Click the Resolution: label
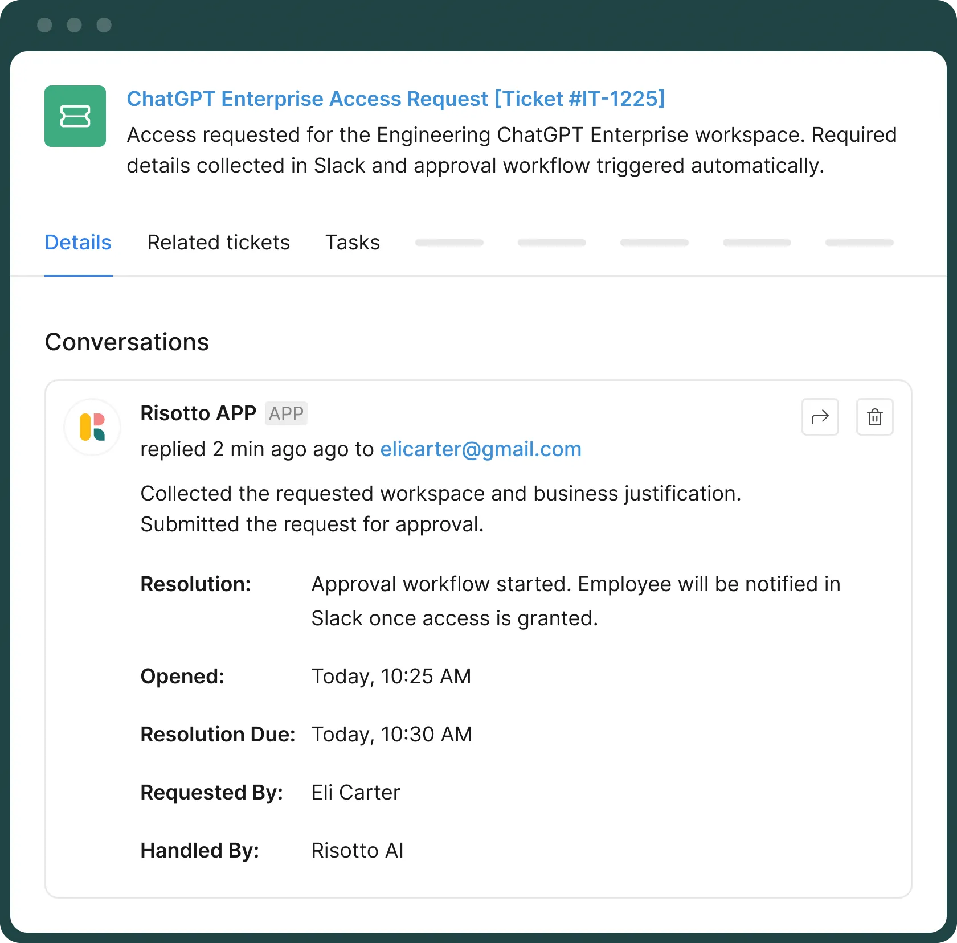 (x=195, y=584)
